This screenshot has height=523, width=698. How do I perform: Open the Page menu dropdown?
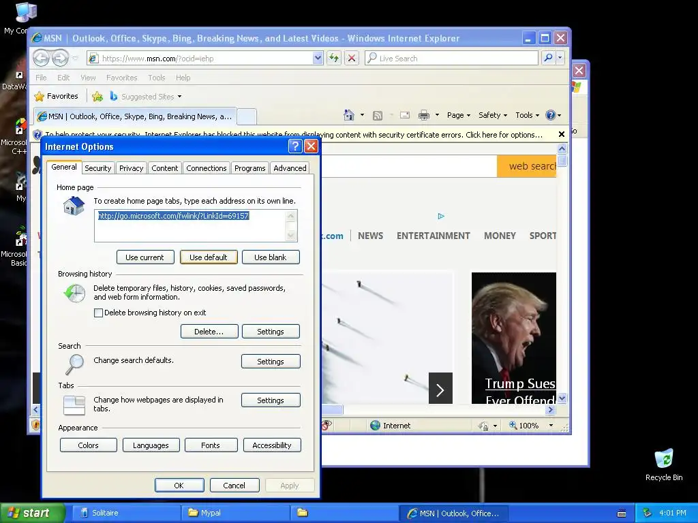point(459,115)
